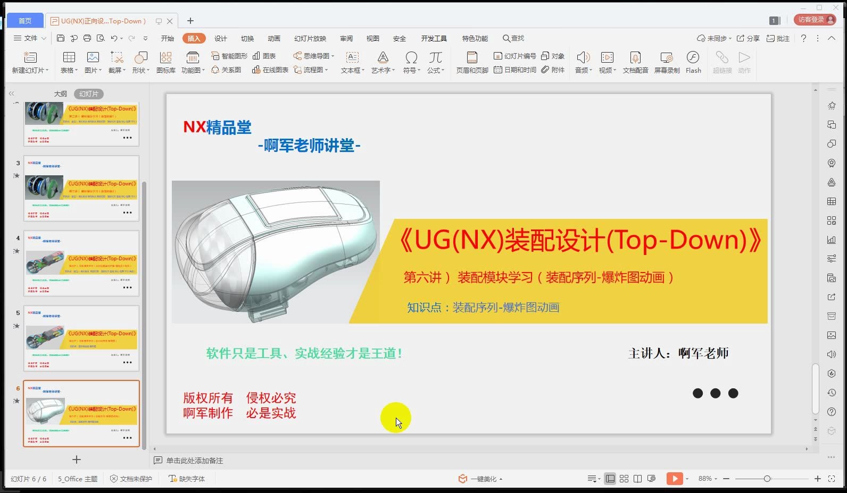The height and width of the screenshot is (493, 847).
Task: Insert an 对象 object
Action: pyautogui.click(x=553, y=56)
